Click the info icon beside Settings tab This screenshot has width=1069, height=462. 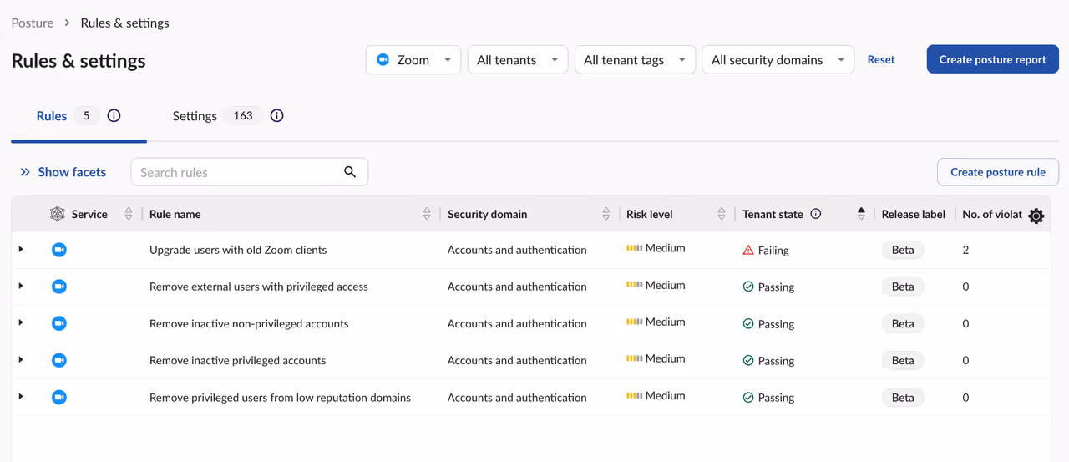tap(277, 116)
